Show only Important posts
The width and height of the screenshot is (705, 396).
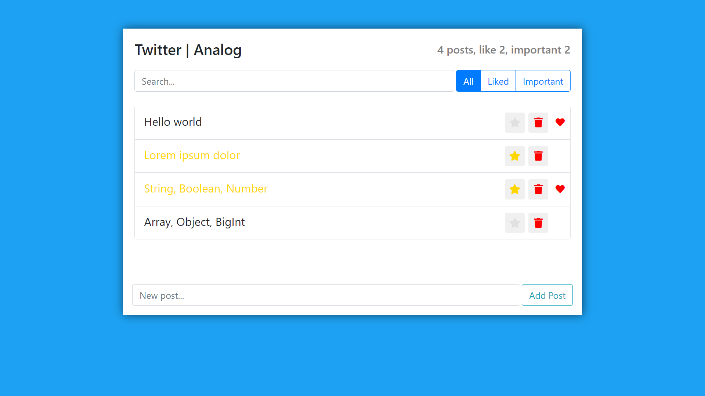pyautogui.click(x=543, y=81)
